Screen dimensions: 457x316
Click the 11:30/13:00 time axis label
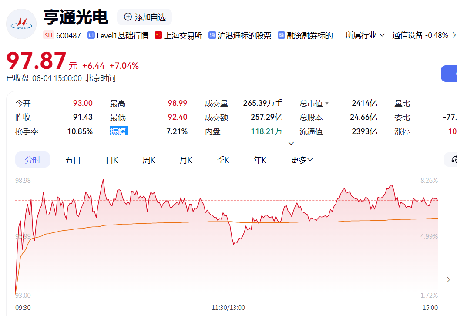point(228,308)
